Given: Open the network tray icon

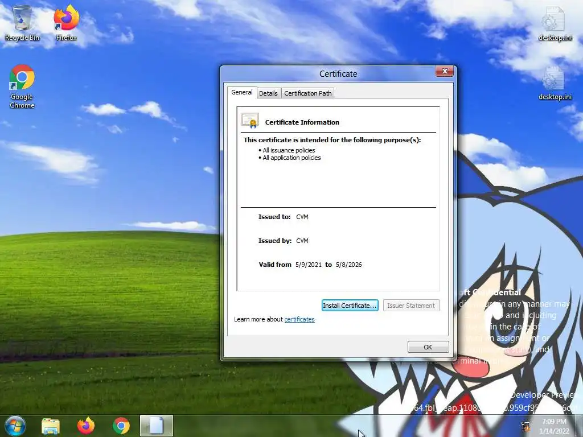Looking at the screenshot, I should 525,426.
